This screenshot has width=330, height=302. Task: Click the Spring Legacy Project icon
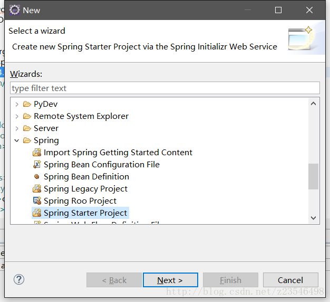point(37,189)
